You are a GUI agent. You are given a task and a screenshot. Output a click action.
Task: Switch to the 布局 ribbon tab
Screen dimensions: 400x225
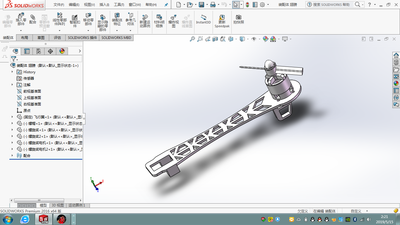(25, 37)
